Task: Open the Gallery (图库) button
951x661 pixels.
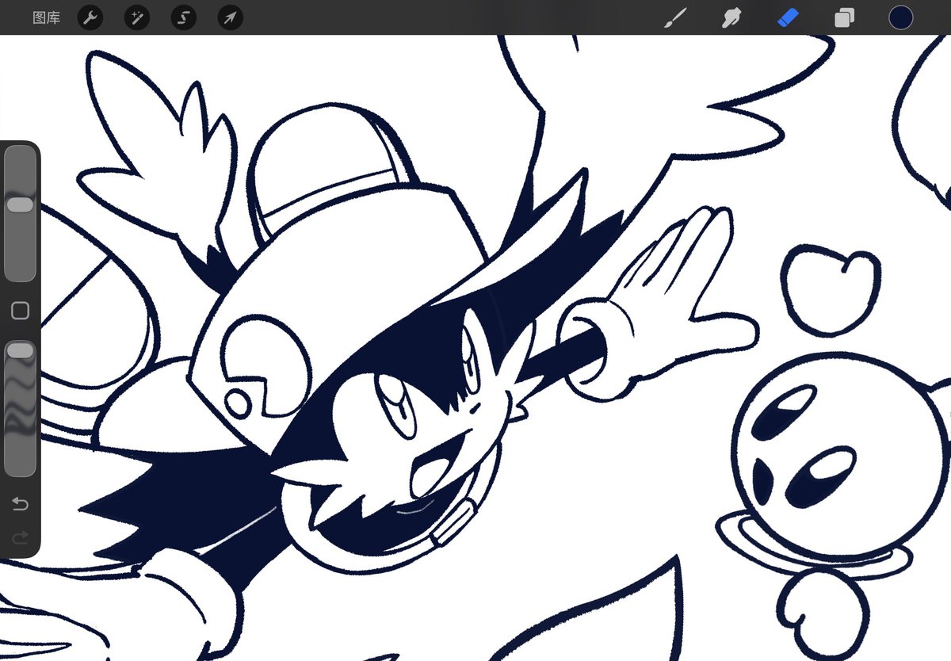Action: pos(46,17)
